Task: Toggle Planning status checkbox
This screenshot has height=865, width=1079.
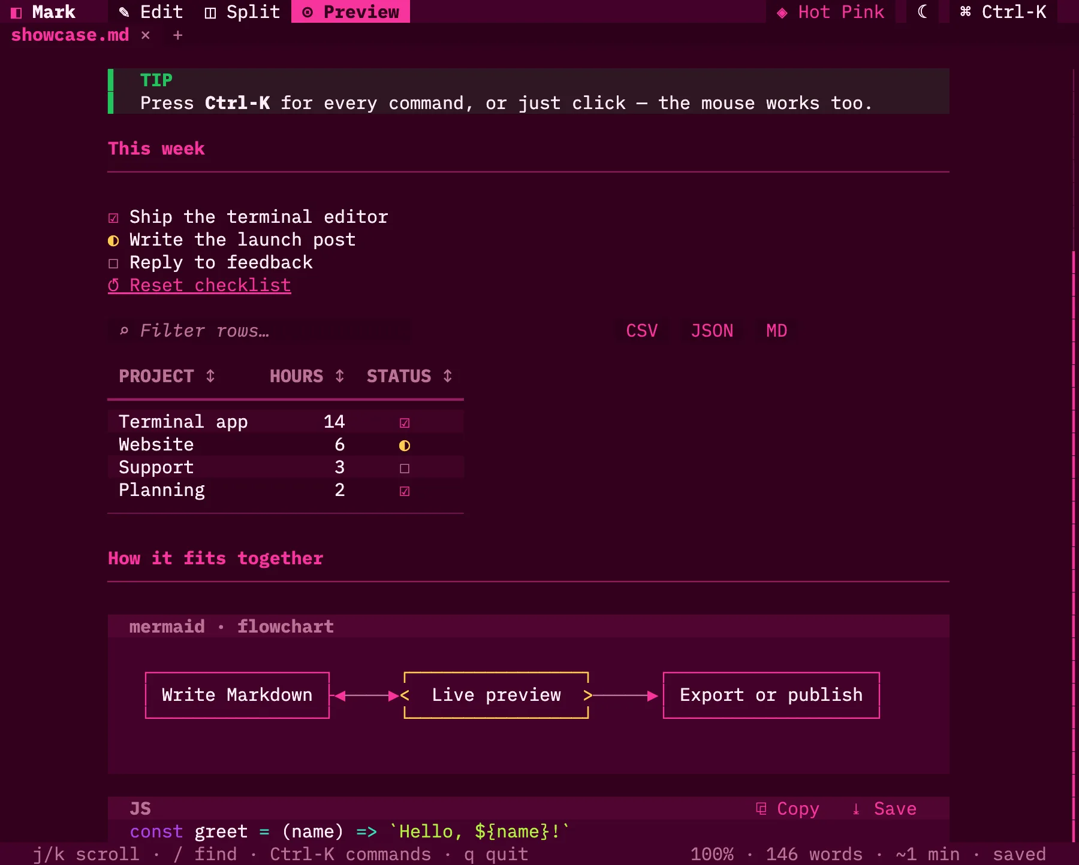Action: click(405, 491)
